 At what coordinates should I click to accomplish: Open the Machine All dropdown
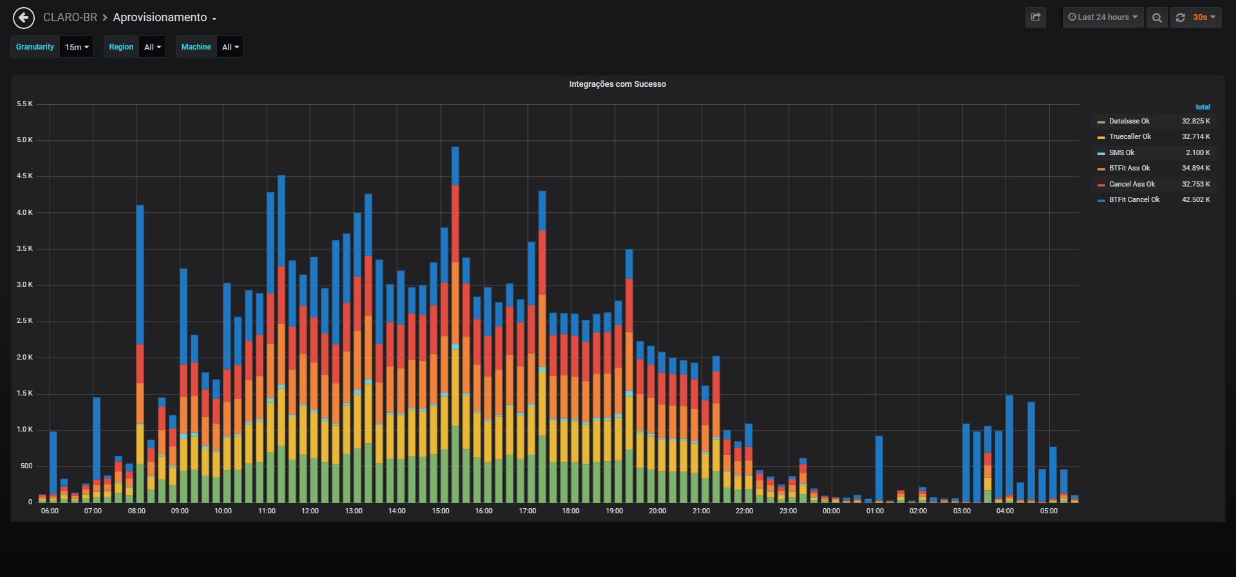230,47
